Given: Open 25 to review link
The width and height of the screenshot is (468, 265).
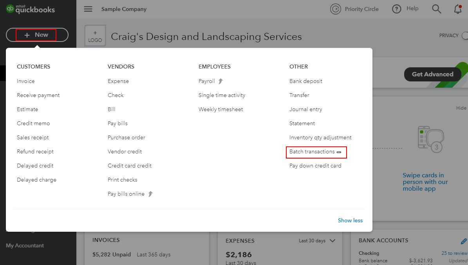Looking at the screenshot, I should pyautogui.click(x=454, y=253).
